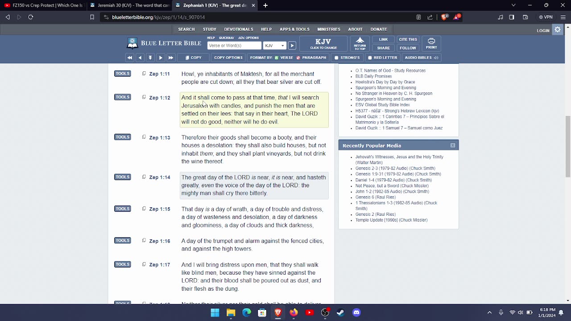
Task: Toggle the browser sidebar panel icon
Action: click(x=512, y=17)
